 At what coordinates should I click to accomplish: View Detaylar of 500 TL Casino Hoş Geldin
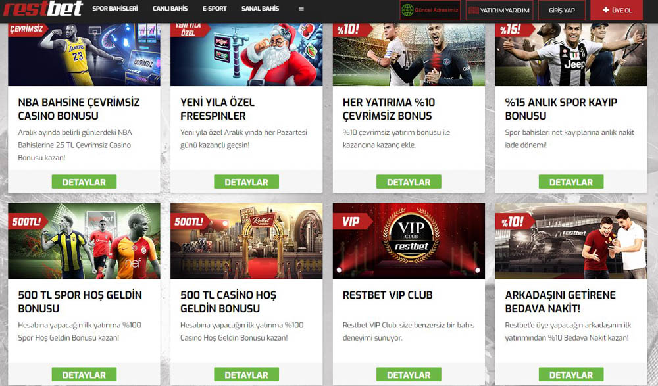pyautogui.click(x=246, y=374)
